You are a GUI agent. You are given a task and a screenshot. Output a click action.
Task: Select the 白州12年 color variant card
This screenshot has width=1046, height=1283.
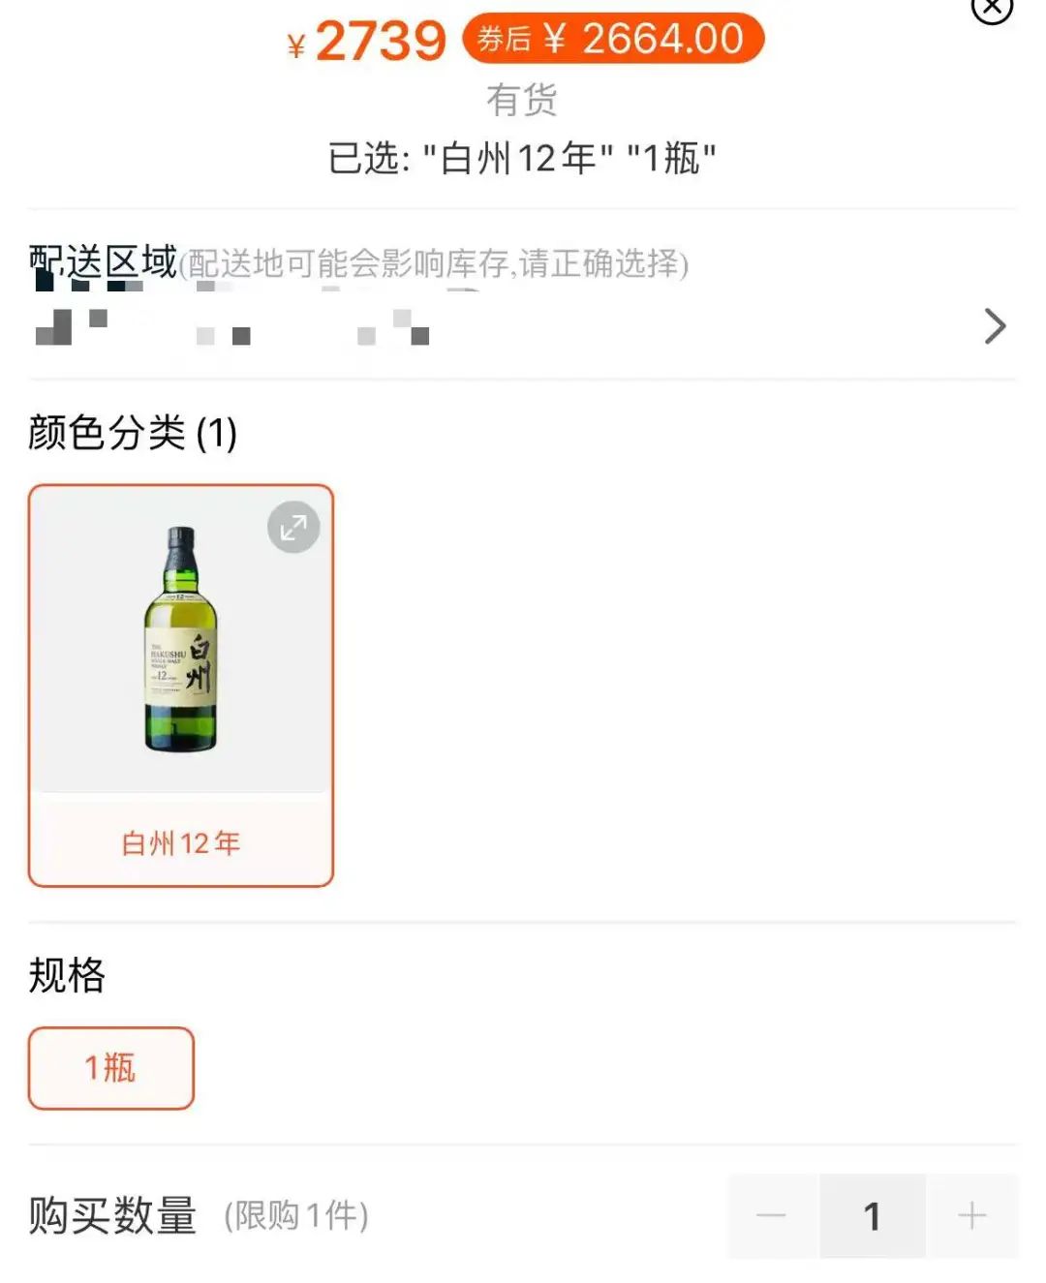(182, 683)
